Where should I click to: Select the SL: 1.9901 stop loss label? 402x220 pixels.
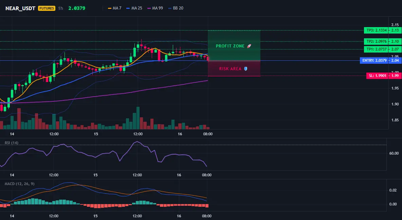377,76
